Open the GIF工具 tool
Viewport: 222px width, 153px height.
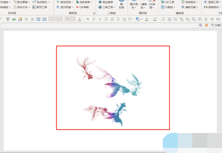pyautogui.click(x=169, y=2)
